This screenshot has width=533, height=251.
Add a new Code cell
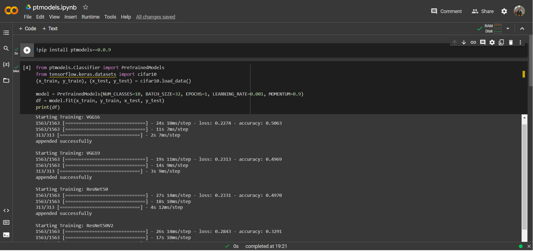click(x=27, y=28)
